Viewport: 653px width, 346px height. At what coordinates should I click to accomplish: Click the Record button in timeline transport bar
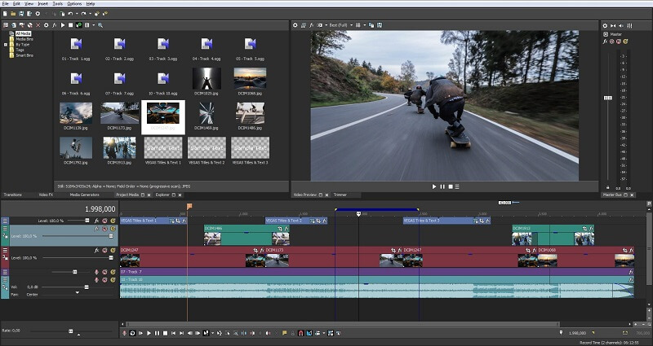pyautogui.click(x=124, y=333)
